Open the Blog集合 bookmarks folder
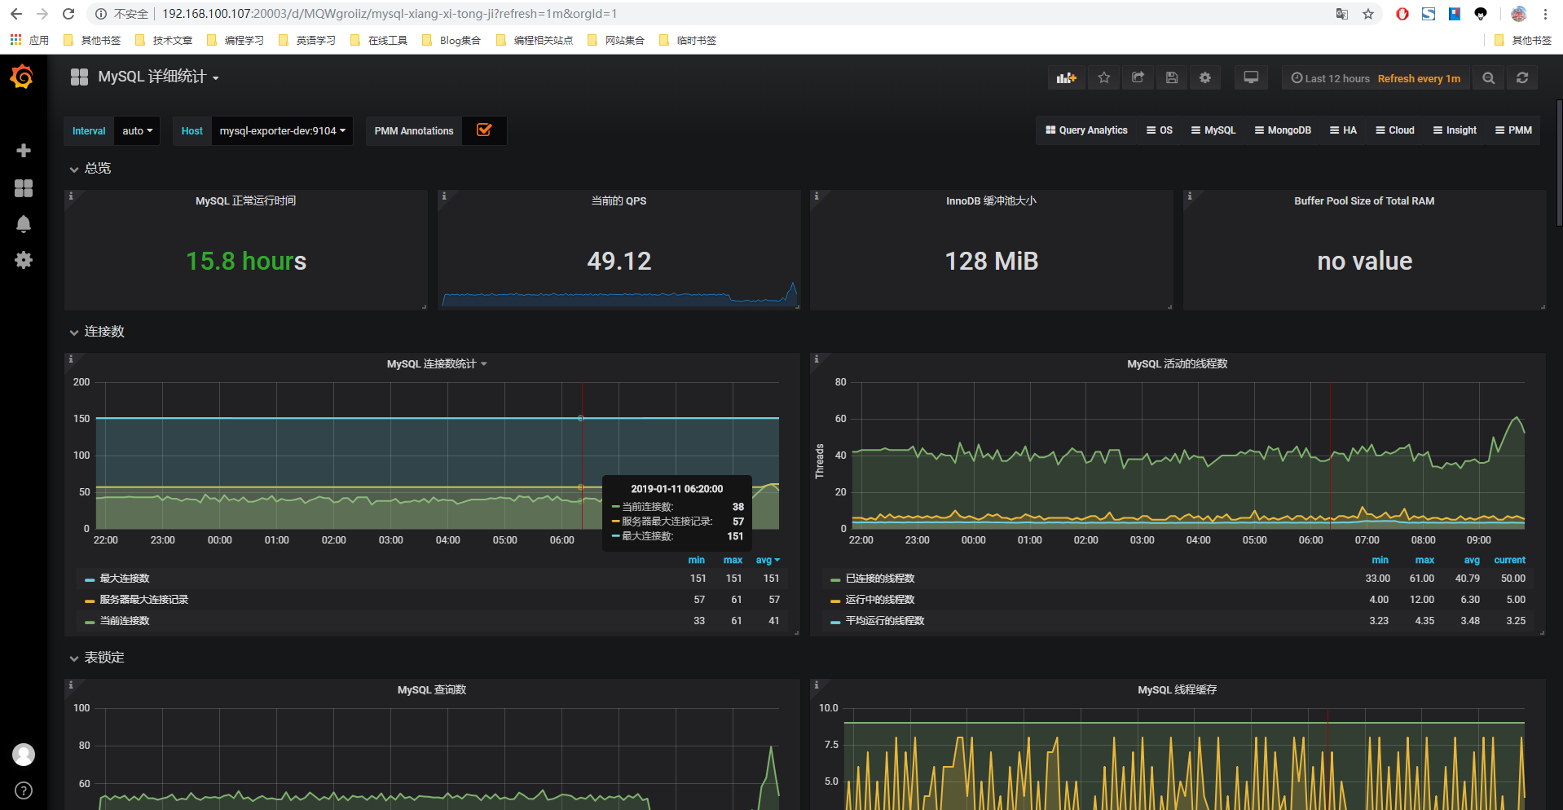The height and width of the screenshot is (810, 1563). click(451, 40)
